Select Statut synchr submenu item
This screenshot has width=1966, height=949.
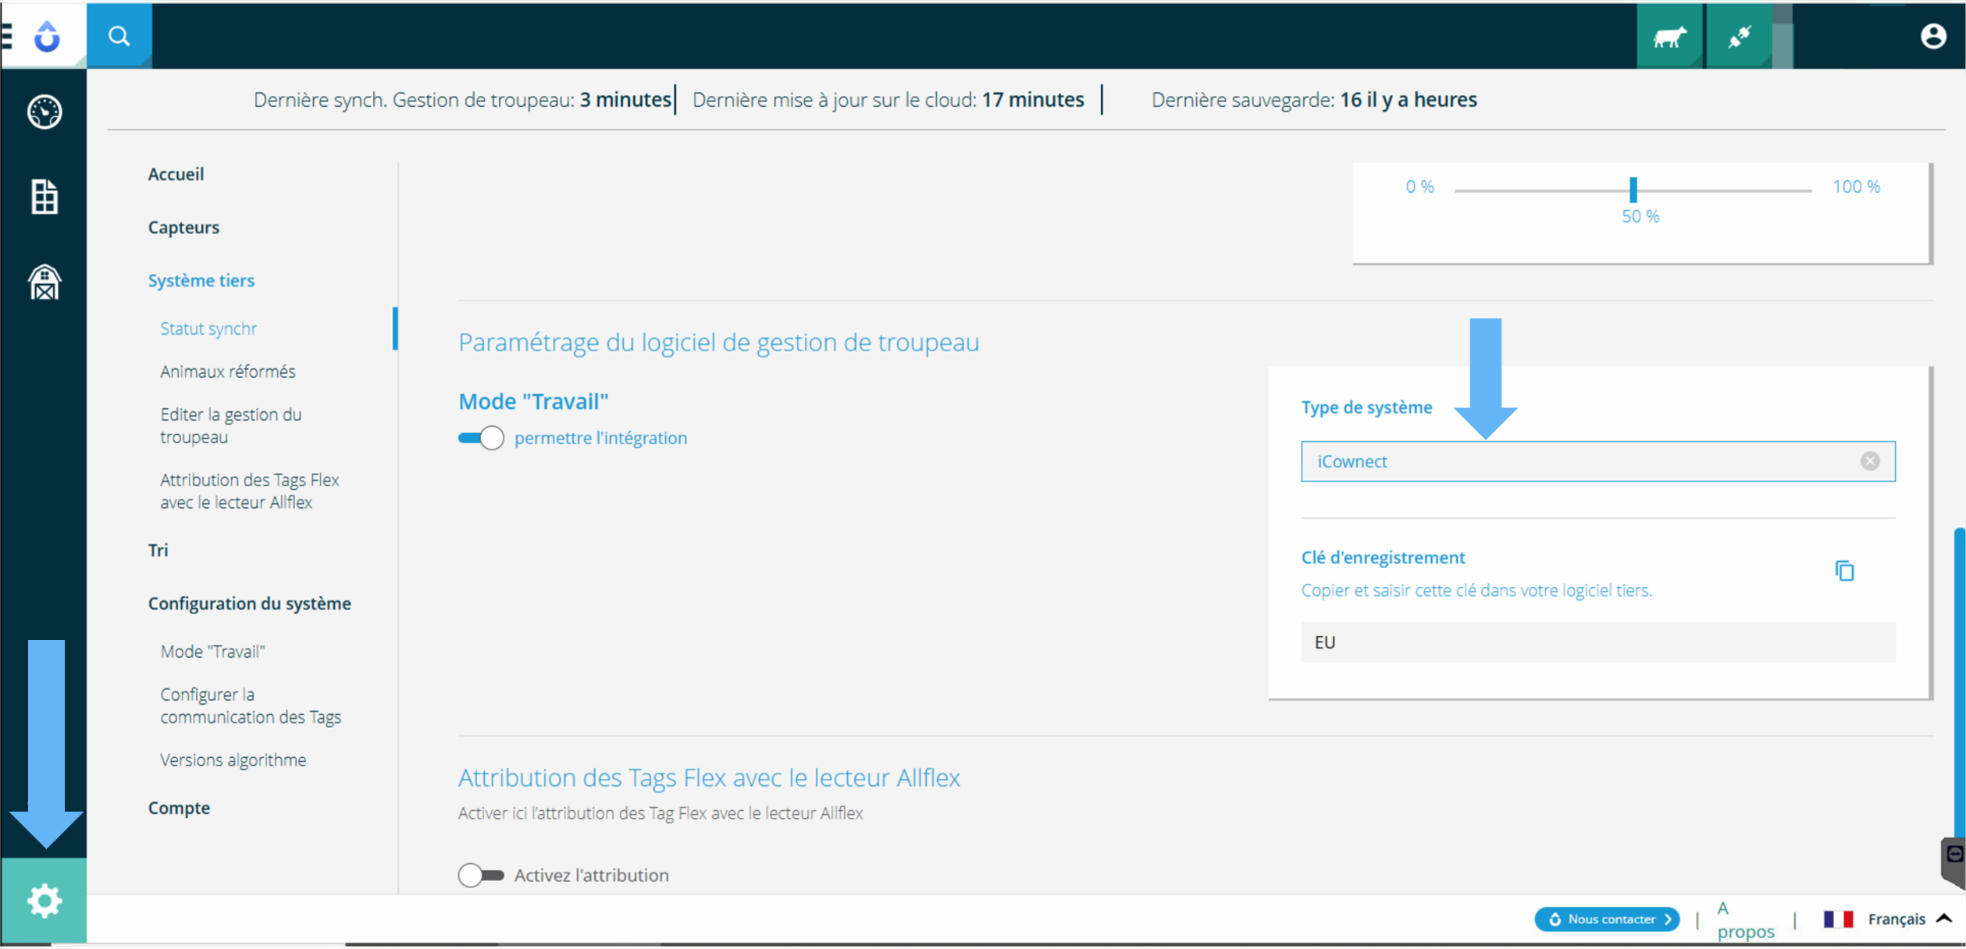208,329
